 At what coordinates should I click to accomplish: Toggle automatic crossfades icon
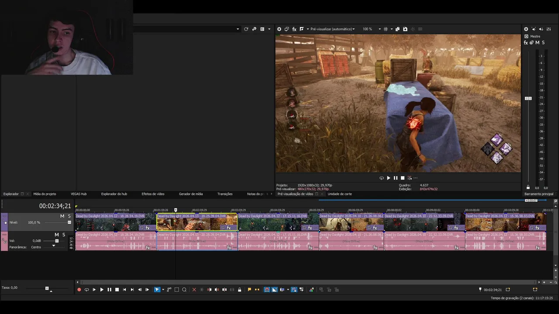[x=274, y=290]
